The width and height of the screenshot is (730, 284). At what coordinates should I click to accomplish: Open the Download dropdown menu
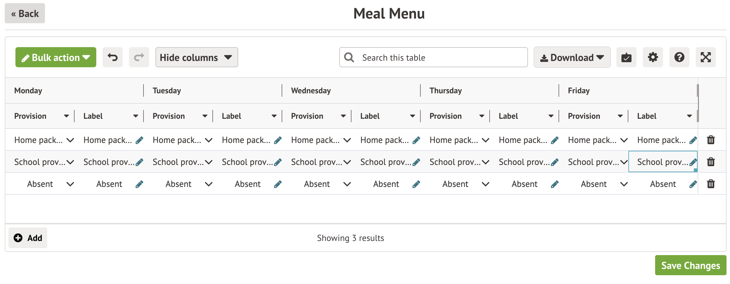(572, 57)
